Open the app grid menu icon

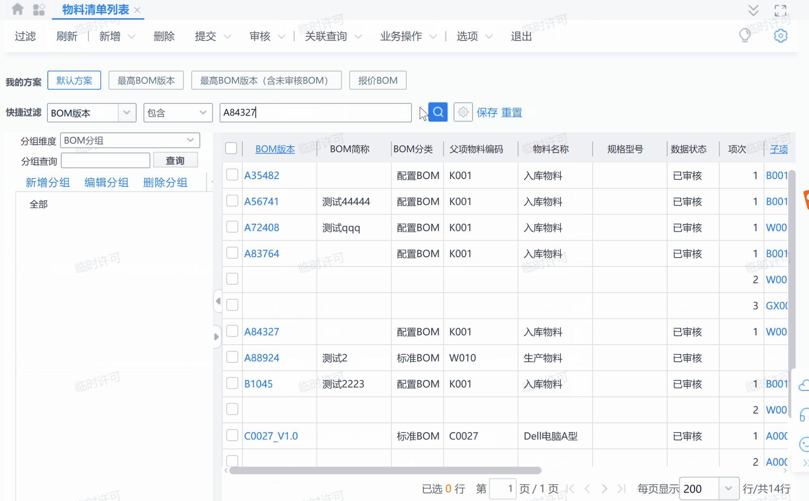click(39, 9)
